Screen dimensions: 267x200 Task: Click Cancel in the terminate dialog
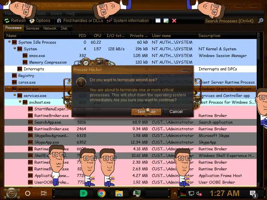pyautogui.click(x=176, y=112)
